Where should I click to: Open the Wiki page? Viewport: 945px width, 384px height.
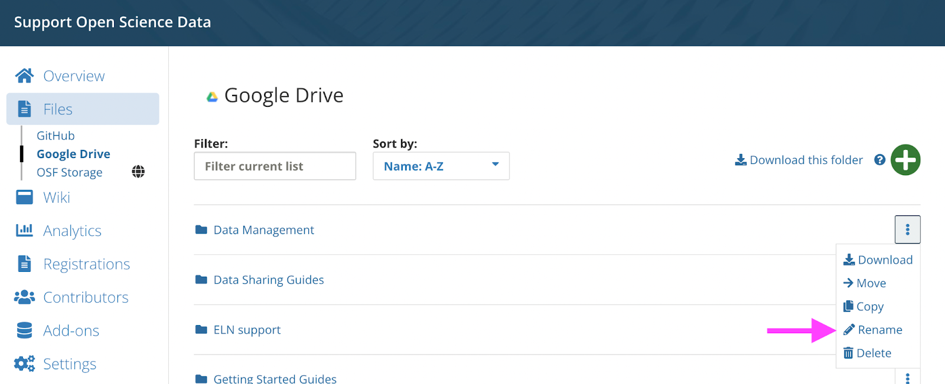click(57, 198)
